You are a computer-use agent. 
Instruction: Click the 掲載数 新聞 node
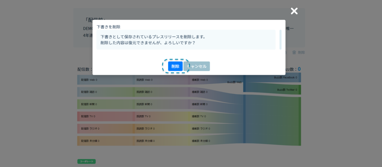click(x=199, y=104)
